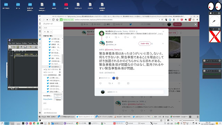Open Emacs Buffers menu
222x125 pixels.
click(25, 43)
